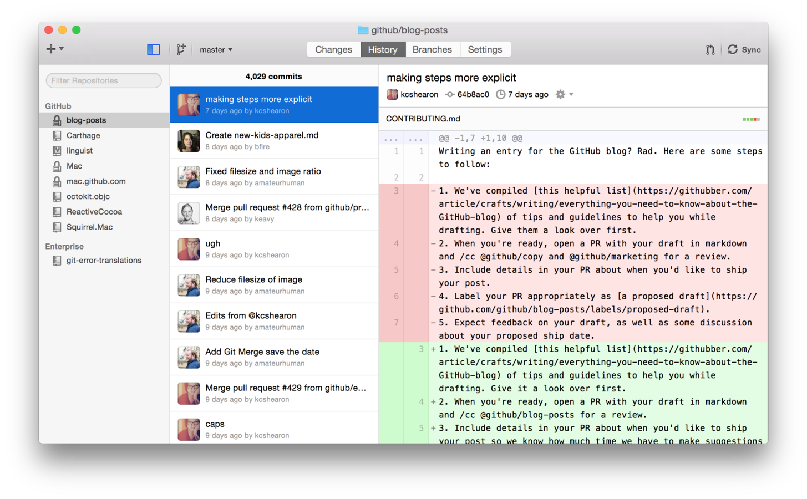Image resolution: width=807 pixels, height=499 pixels.
Task: Select commit 'Merge pull request #428'
Action: (x=274, y=212)
